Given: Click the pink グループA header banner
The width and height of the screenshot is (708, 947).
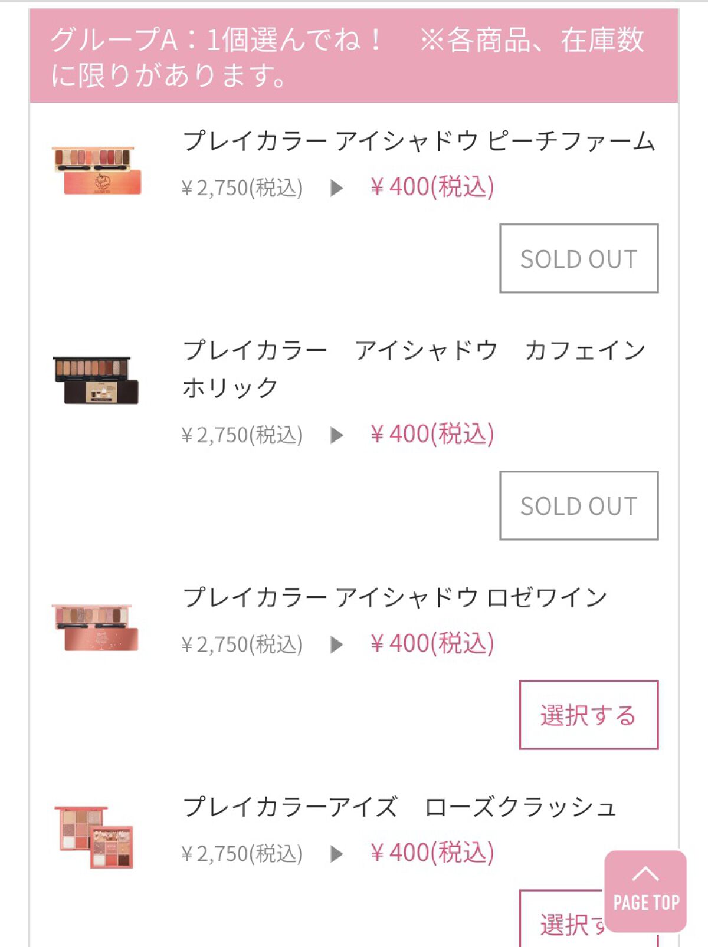Looking at the screenshot, I should tap(353, 57).
